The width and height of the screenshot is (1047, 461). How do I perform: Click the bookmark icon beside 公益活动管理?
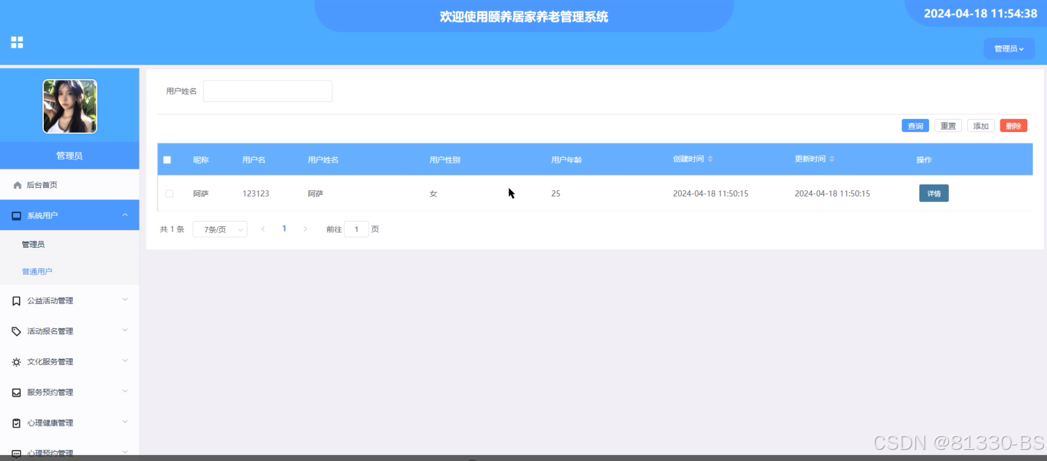point(16,301)
